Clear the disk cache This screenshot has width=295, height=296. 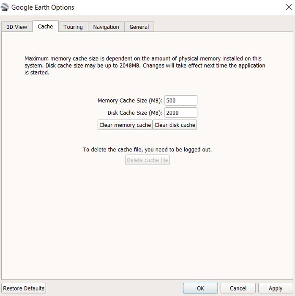175,125
